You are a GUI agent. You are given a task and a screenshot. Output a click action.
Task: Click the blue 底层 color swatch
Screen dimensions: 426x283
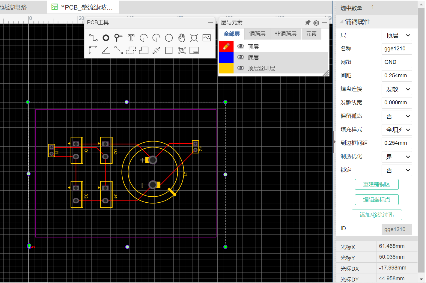[226, 57]
